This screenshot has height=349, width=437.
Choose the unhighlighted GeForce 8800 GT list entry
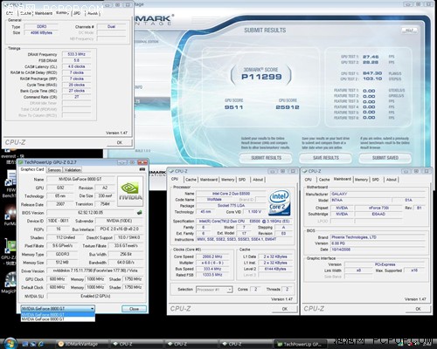pos(58,319)
